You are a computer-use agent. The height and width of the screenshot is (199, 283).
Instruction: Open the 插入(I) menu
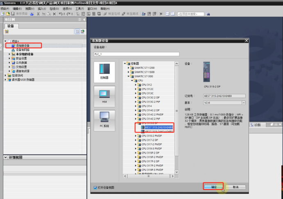pos(42,9)
